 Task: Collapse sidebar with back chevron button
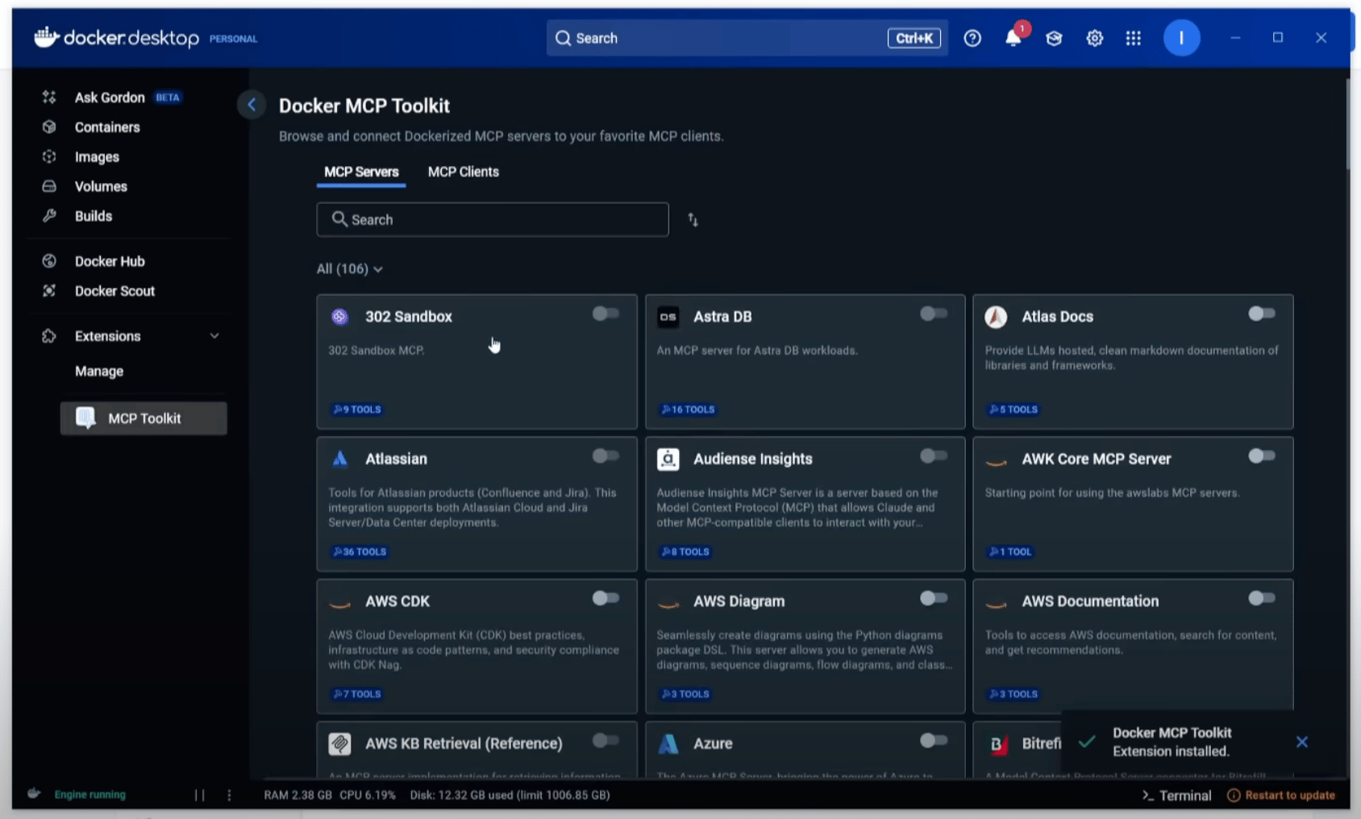252,105
